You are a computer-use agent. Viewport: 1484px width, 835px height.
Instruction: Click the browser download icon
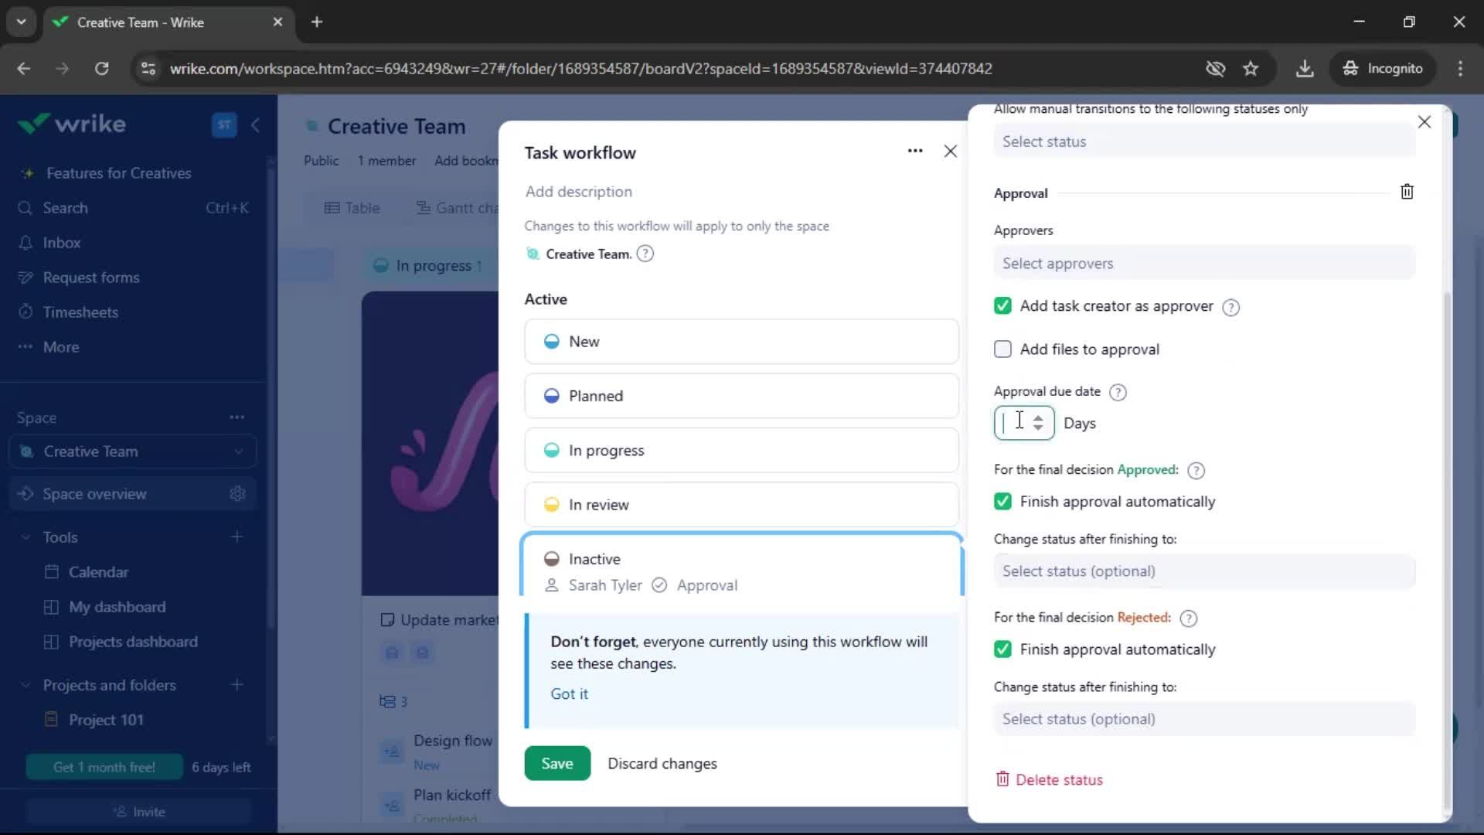(x=1305, y=69)
